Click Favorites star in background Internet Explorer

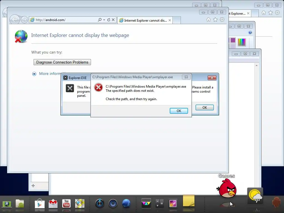click(271, 13)
